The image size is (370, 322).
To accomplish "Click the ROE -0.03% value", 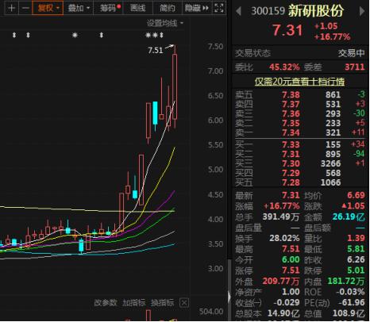I will pyautogui.click(x=350, y=292).
